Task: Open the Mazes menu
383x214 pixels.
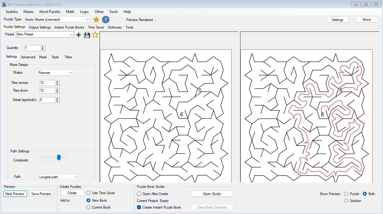Action: point(29,12)
